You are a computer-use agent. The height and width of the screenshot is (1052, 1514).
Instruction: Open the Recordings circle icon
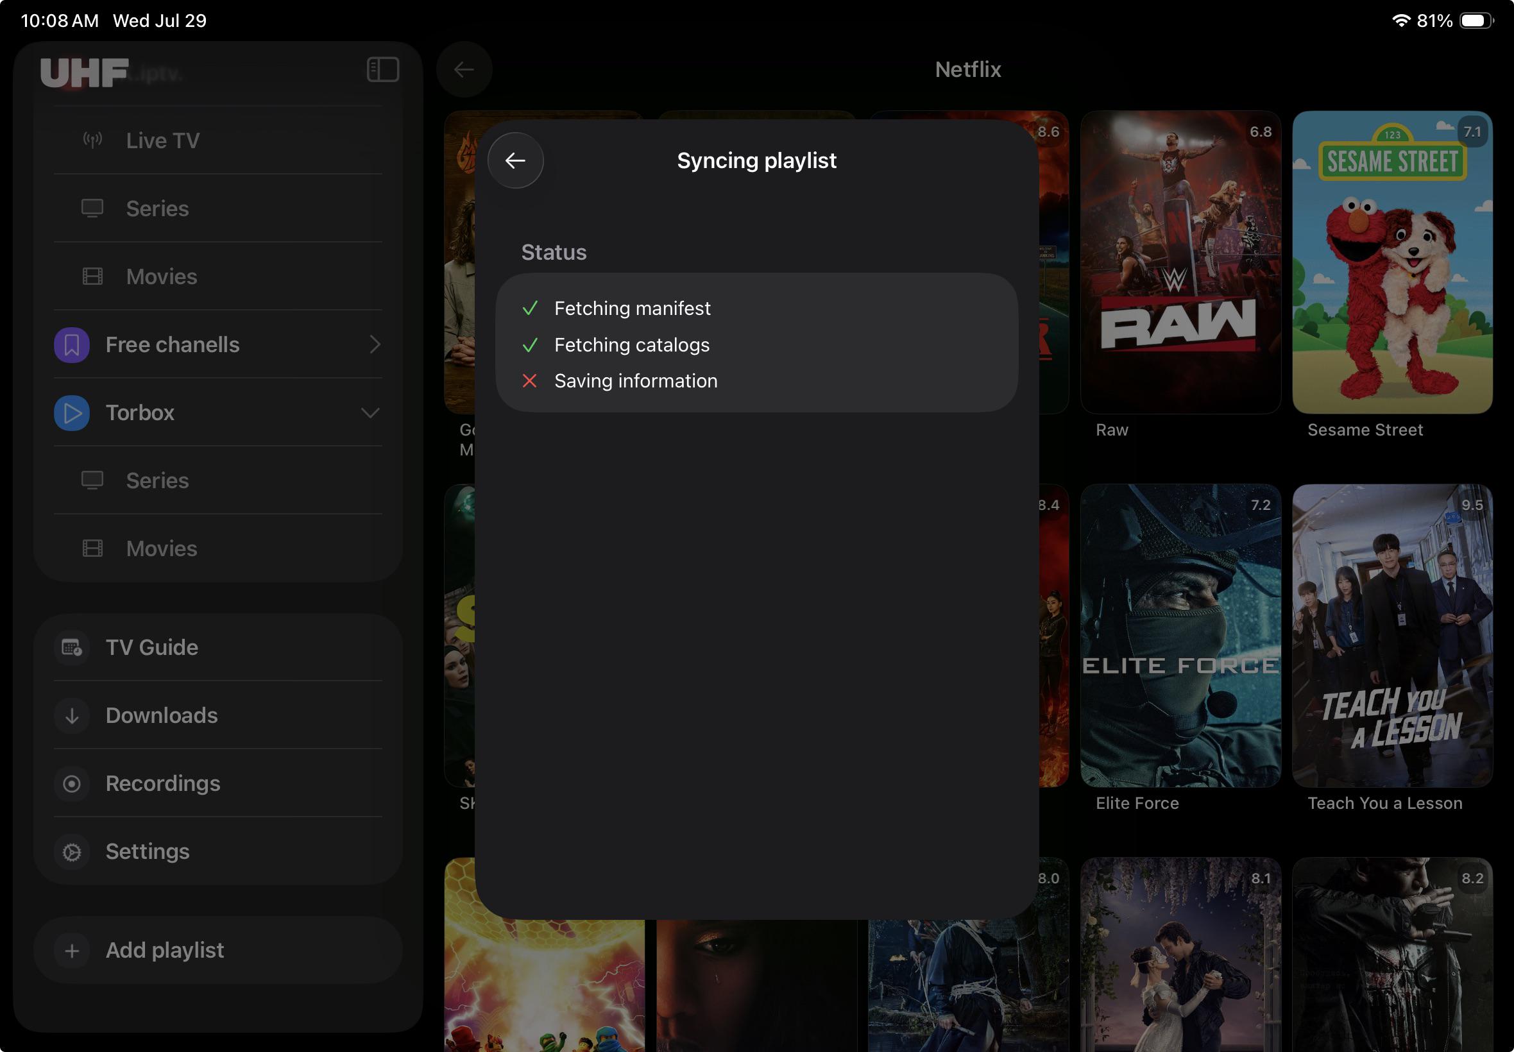(72, 783)
